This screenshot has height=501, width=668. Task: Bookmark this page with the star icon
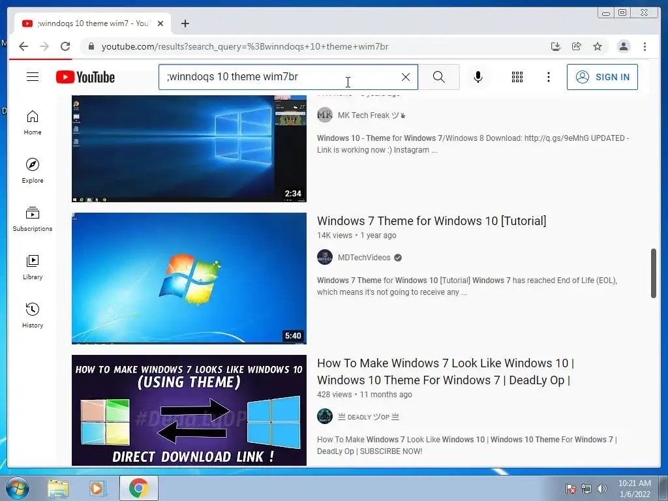click(x=598, y=46)
